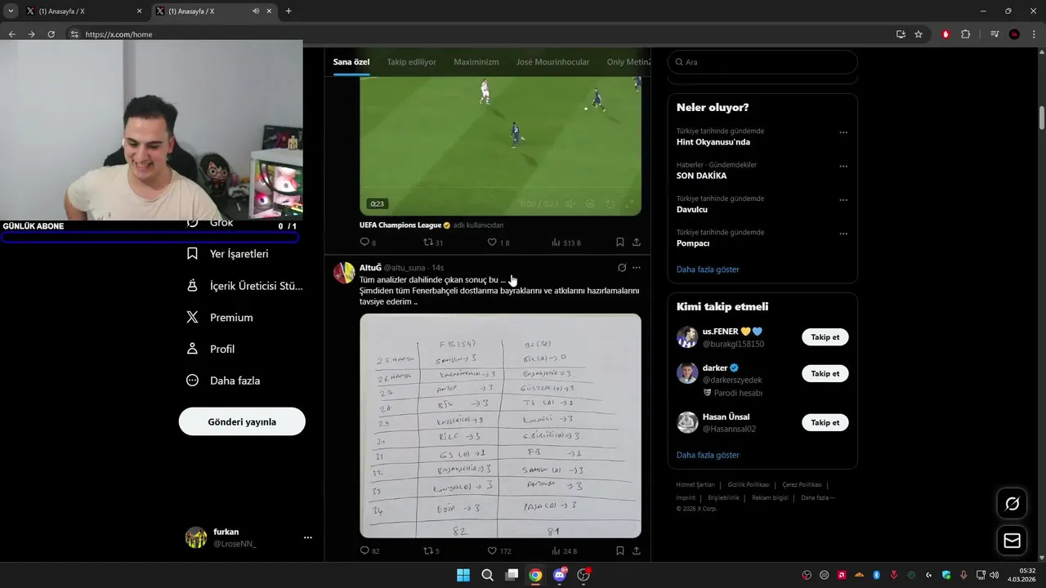Image resolution: width=1046 pixels, height=588 pixels.
Task: Repost the AltuĞ post
Action: pyautogui.click(x=431, y=551)
